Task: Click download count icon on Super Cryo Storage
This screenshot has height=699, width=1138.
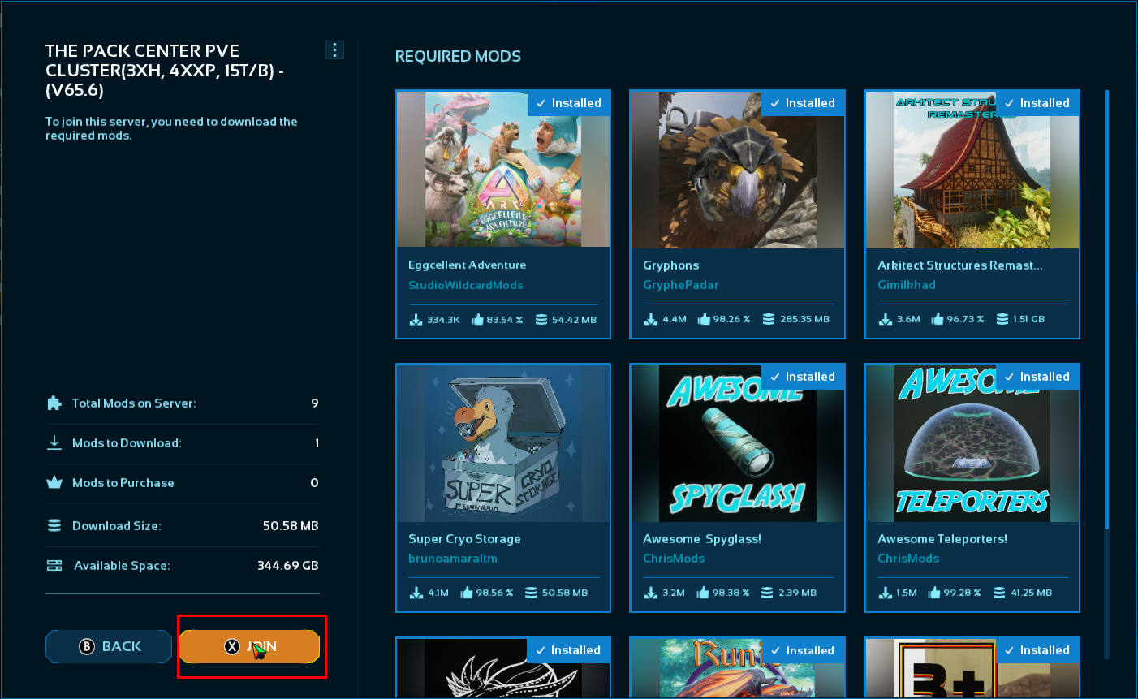Action: [x=416, y=593]
